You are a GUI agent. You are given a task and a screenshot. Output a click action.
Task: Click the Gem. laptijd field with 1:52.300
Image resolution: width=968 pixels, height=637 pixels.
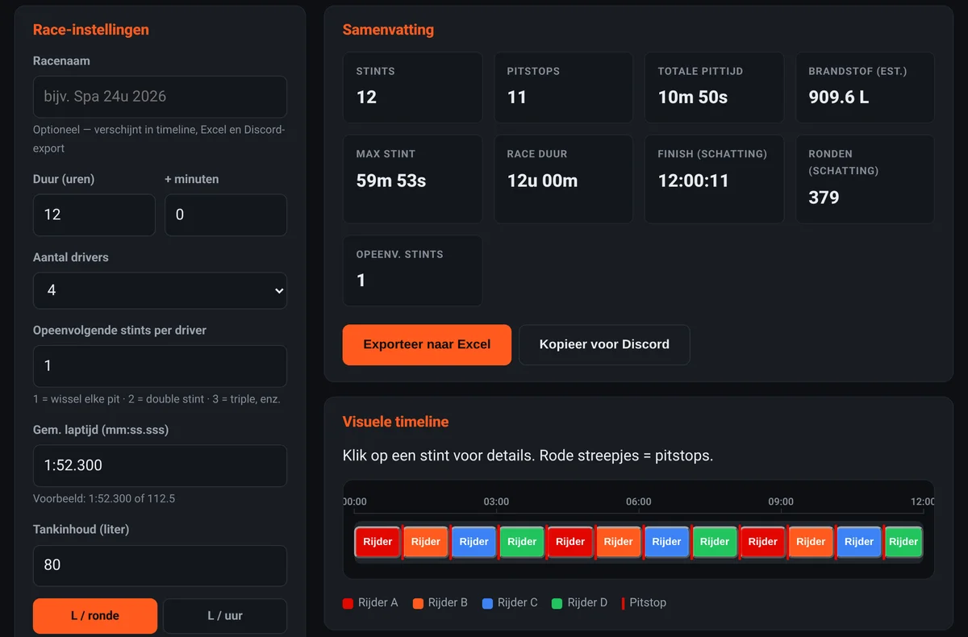tap(160, 466)
